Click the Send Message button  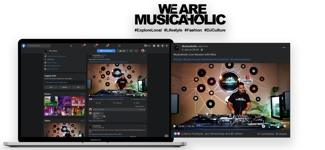pyautogui.click(x=106, y=51)
